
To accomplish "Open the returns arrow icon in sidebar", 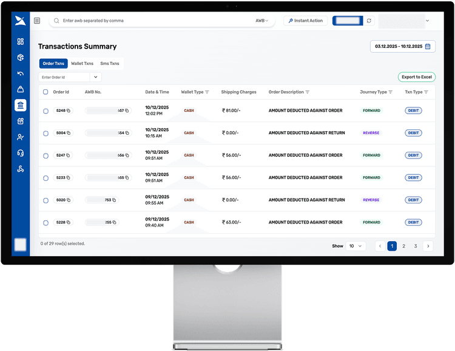I will pyautogui.click(x=20, y=74).
